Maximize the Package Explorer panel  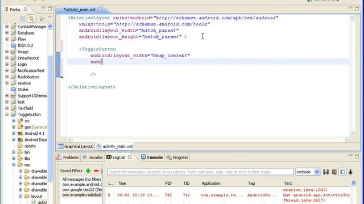coord(49,8)
